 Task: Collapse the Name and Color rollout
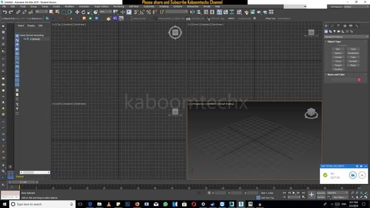coord(336,75)
